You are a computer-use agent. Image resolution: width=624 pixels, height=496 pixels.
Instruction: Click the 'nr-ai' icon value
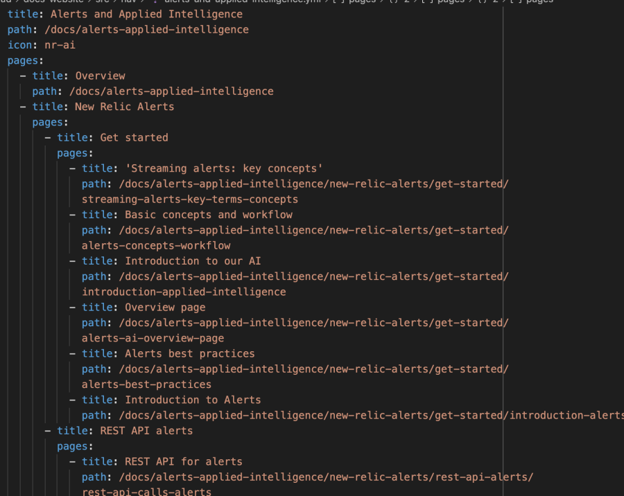[60, 45]
